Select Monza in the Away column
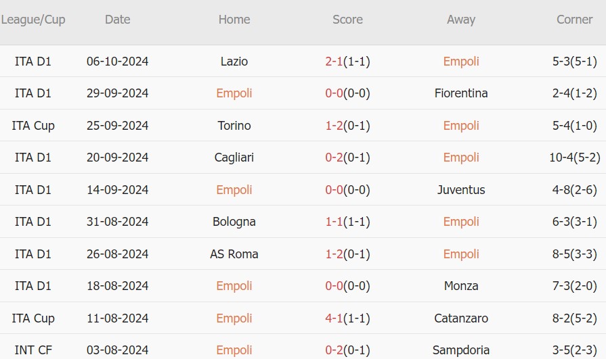606x359 pixels. [x=461, y=286]
